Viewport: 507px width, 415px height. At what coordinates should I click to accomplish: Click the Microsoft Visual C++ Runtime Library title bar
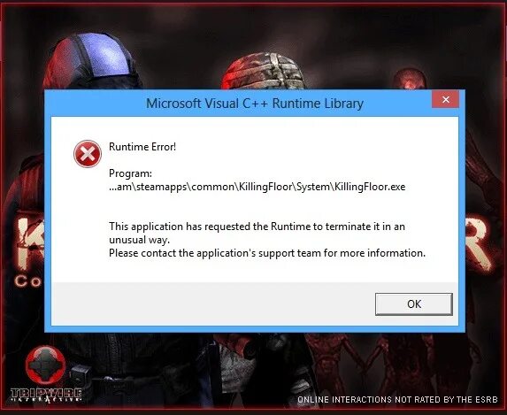255,104
